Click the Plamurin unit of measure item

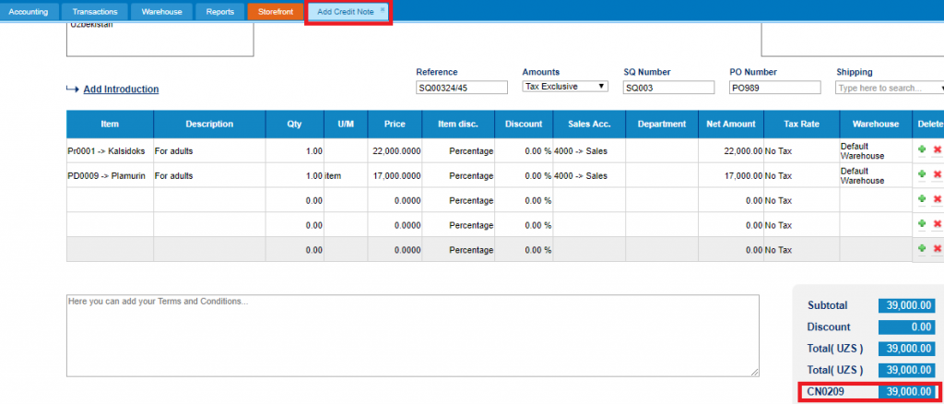tap(347, 176)
